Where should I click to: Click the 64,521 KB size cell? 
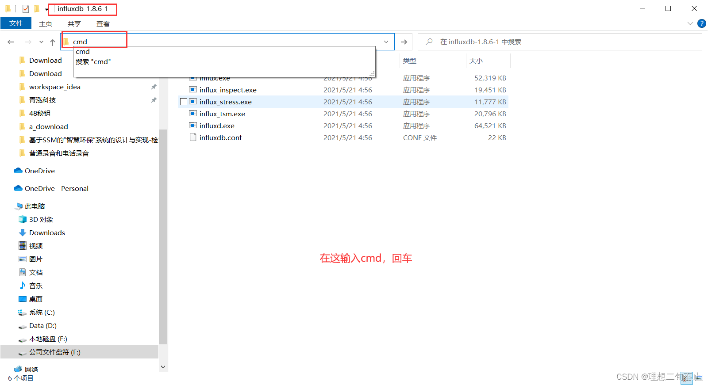click(x=490, y=126)
